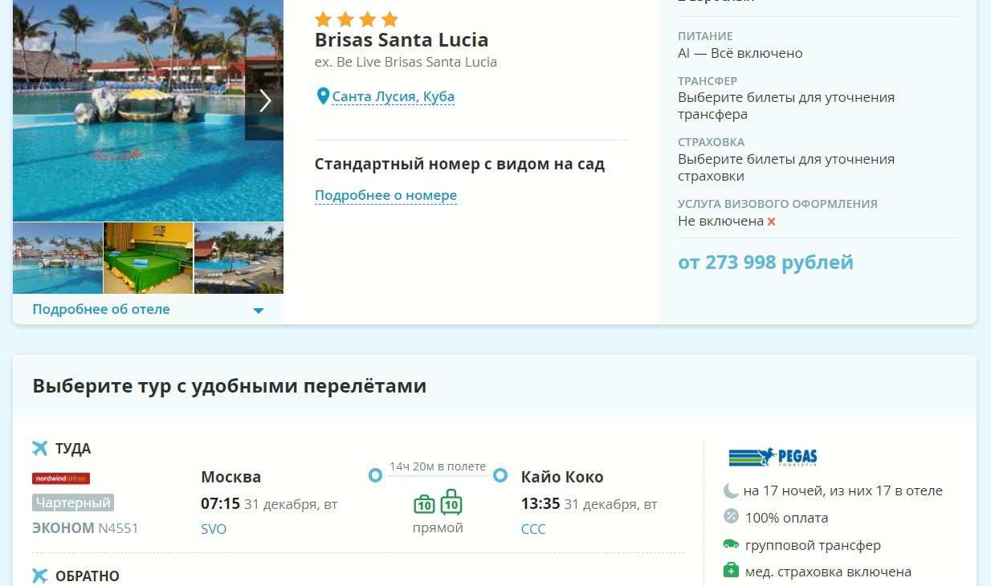Click the CCC airport code link
The height and width of the screenshot is (586, 991).
click(x=533, y=529)
